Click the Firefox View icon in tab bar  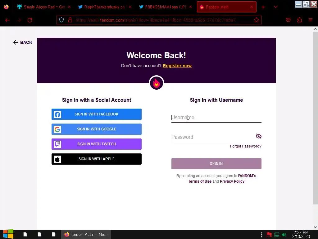[6, 7]
